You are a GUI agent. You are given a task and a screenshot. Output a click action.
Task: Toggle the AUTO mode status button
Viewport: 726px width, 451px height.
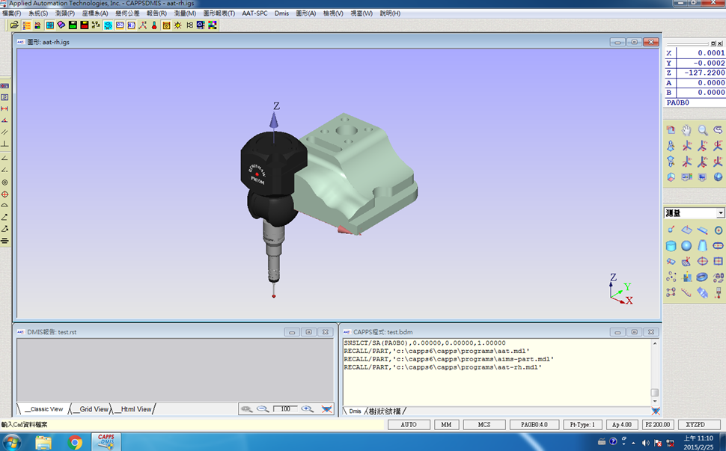pos(409,425)
